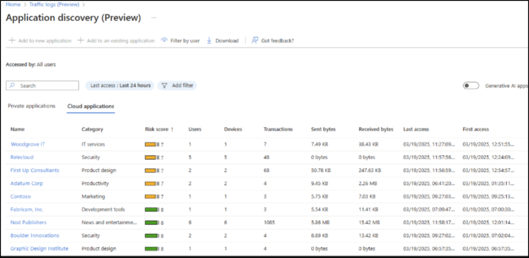Open the Traffic logs (Preview) breadcrumb
This screenshot has height=258, width=529.
tap(54, 5)
